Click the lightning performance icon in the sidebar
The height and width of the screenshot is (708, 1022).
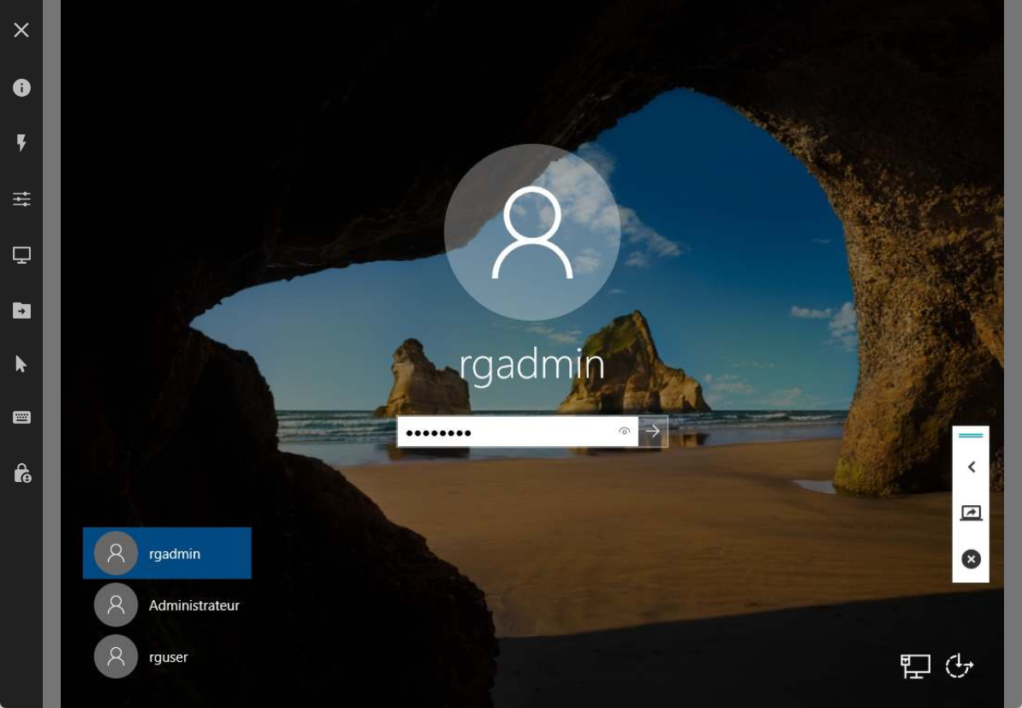pyautogui.click(x=21, y=143)
